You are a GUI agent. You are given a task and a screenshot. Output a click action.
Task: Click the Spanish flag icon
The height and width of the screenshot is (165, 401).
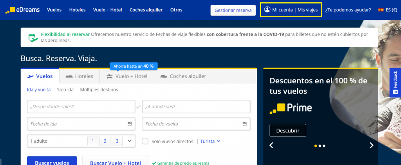381,10
